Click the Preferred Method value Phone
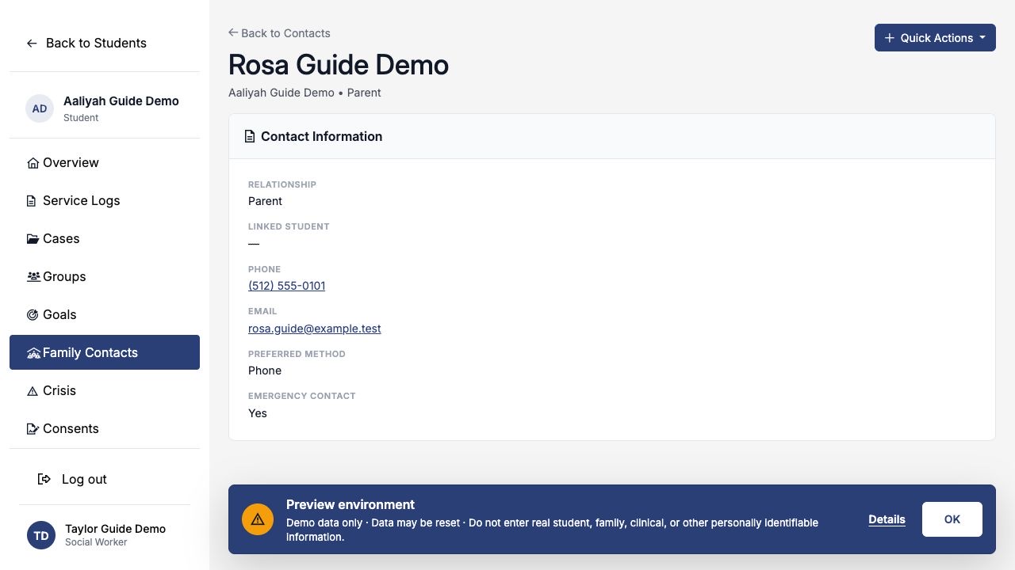 click(x=265, y=370)
